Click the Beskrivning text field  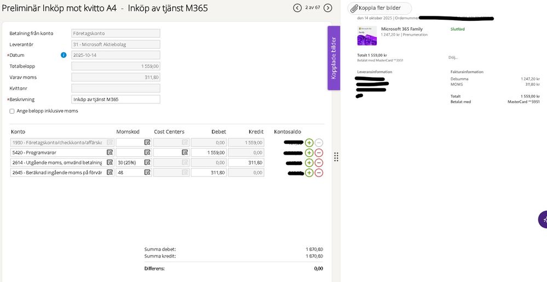(x=116, y=99)
